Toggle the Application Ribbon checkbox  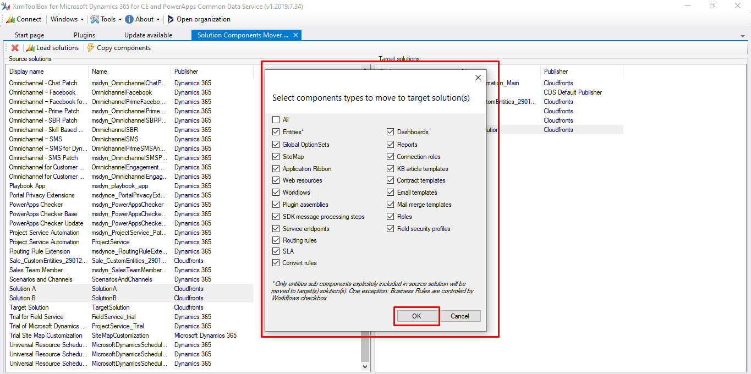point(276,169)
